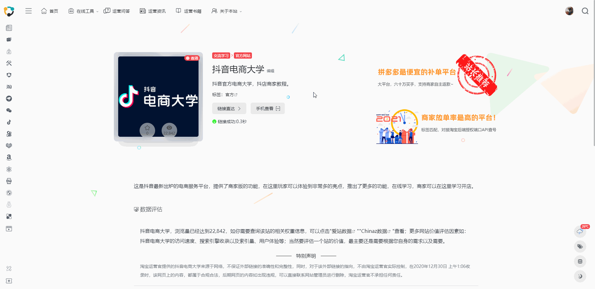Open the weather 26°C floating button
Image resolution: width=595 pixels, height=289 pixels.
[x=580, y=231]
